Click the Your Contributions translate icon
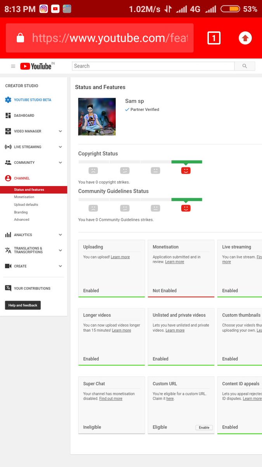This screenshot has width=262, height=467. pyautogui.click(x=8, y=288)
